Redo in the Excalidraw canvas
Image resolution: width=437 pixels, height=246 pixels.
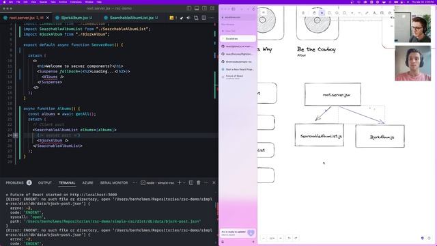pos(296,238)
